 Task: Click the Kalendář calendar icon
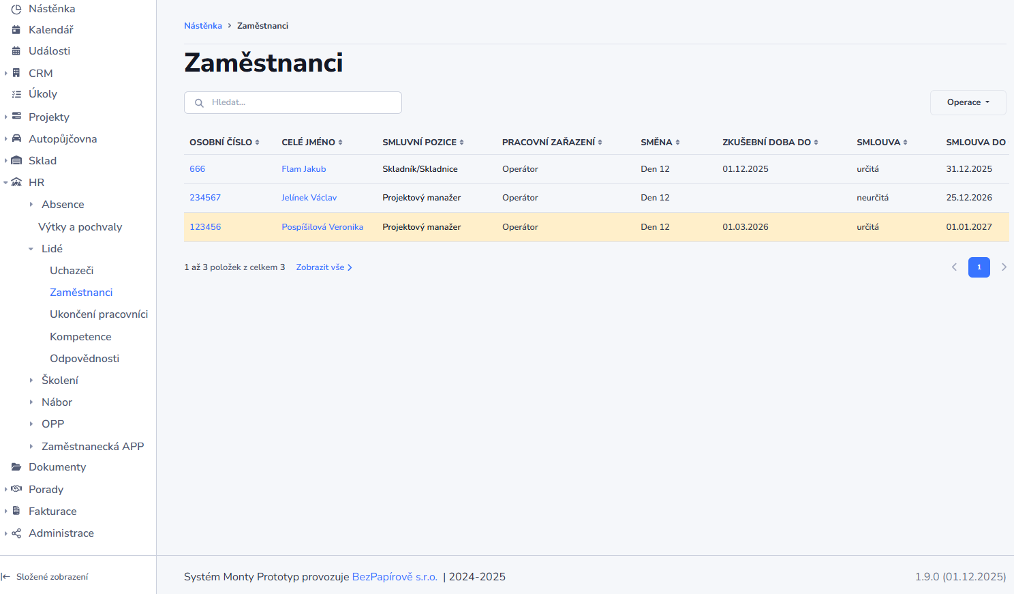point(16,30)
